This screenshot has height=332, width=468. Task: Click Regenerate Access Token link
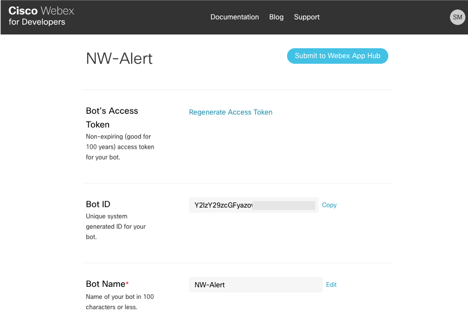(x=230, y=112)
